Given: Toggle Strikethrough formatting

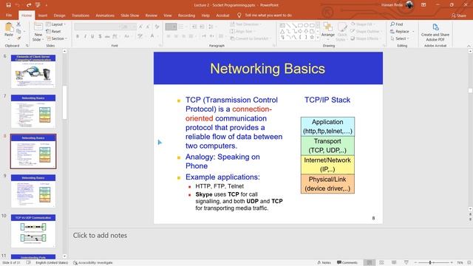Looking at the screenshot, I should [107, 36].
